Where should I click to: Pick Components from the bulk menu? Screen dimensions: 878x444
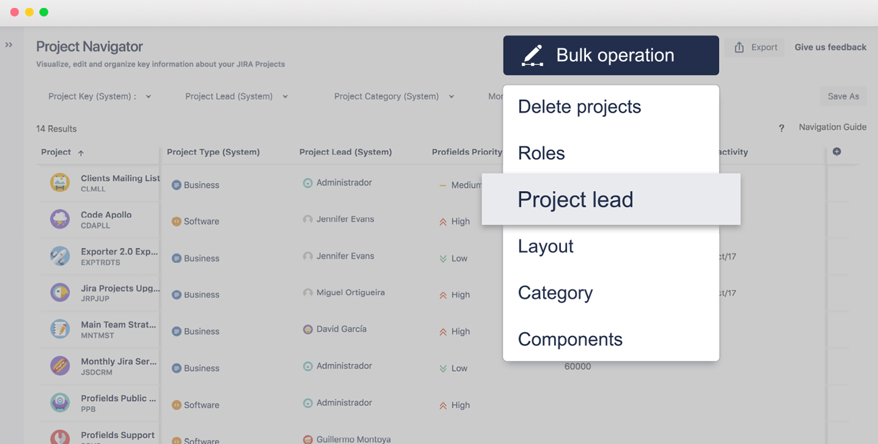pyautogui.click(x=611, y=339)
